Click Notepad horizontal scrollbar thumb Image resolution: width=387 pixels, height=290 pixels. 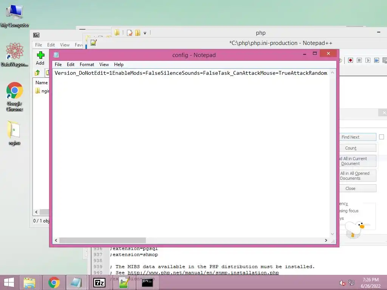point(102,240)
